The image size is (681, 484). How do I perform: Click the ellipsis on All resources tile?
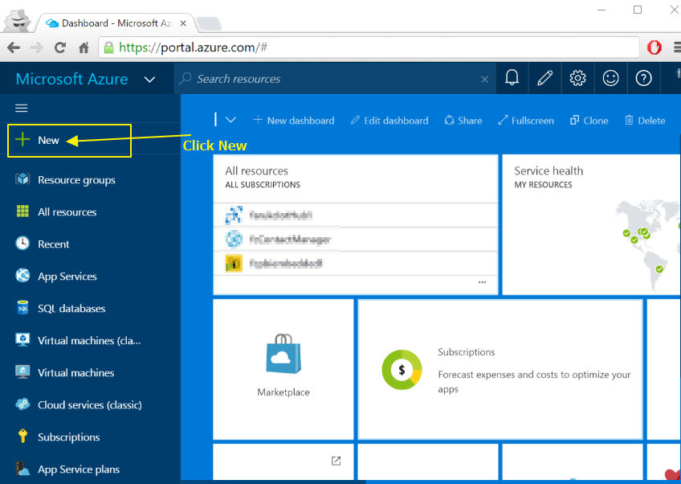click(x=482, y=282)
